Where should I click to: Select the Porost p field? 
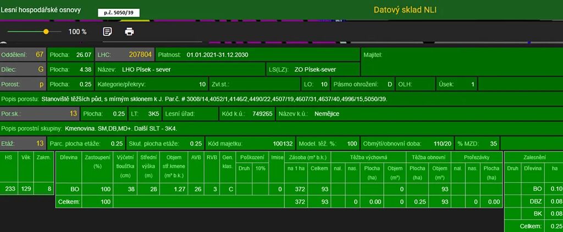[x=23, y=84]
